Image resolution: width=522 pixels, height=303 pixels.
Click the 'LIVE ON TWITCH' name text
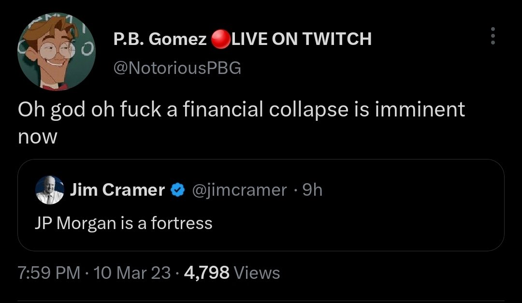(x=302, y=39)
